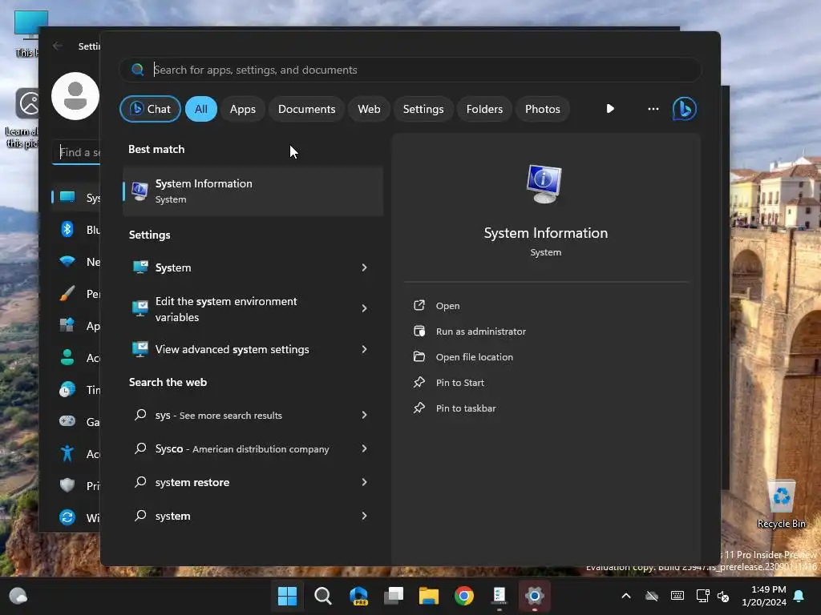821x615 pixels.
Task: Switch to the Apps filter
Action: [242, 109]
